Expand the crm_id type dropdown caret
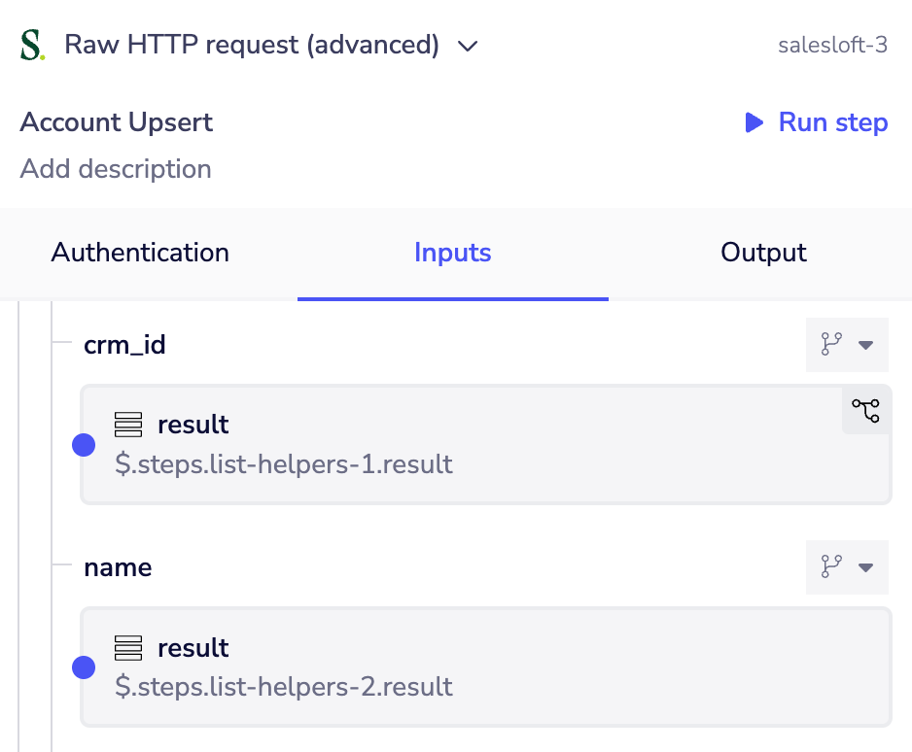The height and width of the screenshot is (752, 912). pyautogui.click(x=865, y=345)
